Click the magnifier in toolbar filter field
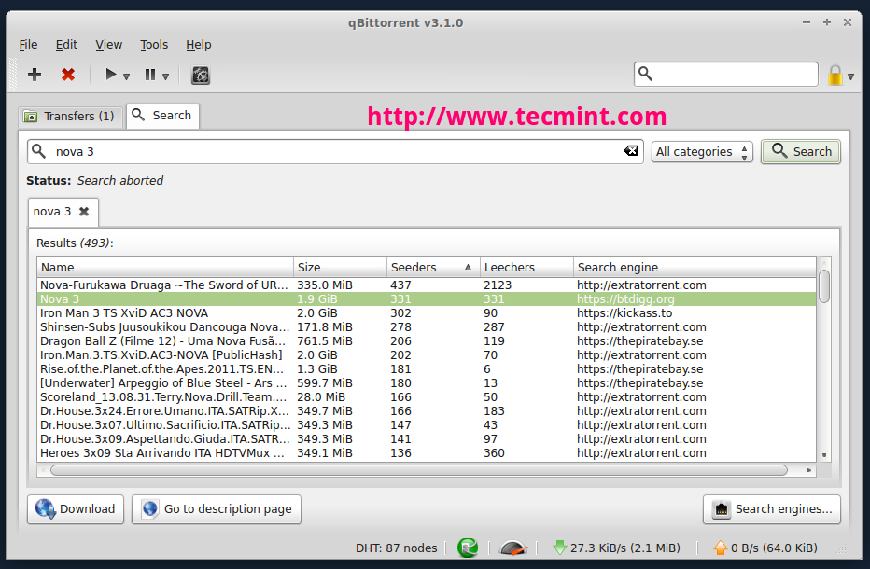The width and height of the screenshot is (870, 569). [x=645, y=73]
